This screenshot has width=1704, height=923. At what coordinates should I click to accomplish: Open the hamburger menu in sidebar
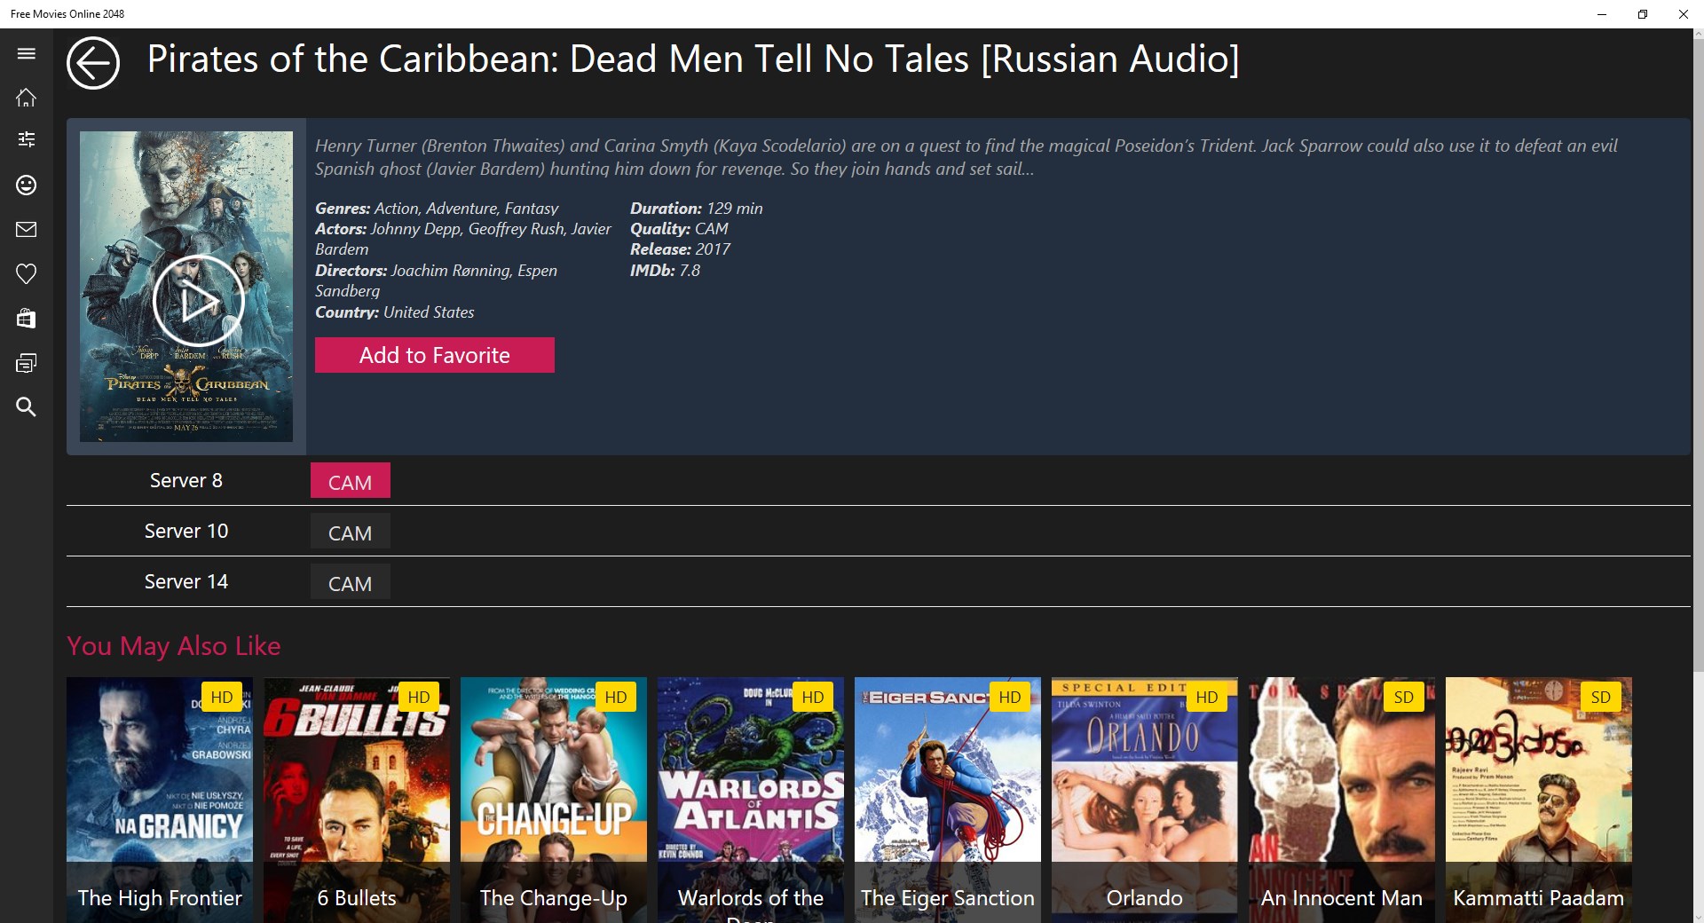(x=27, y=53)
